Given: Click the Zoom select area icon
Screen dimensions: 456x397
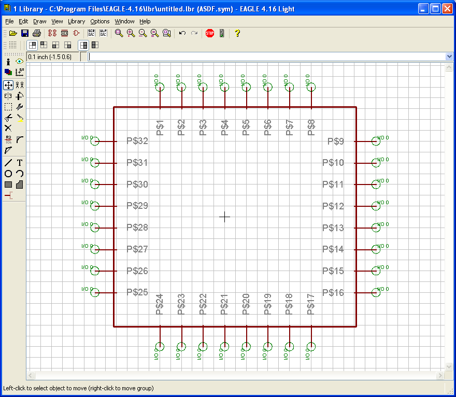Looking at the screenshot, I should point(167,33).
